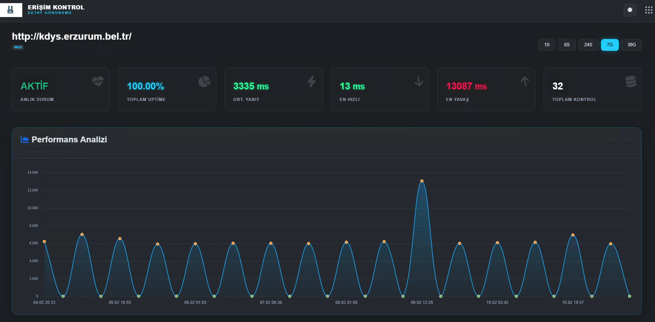
Task: Choose the 24S time range
Action: coord(588,45)
